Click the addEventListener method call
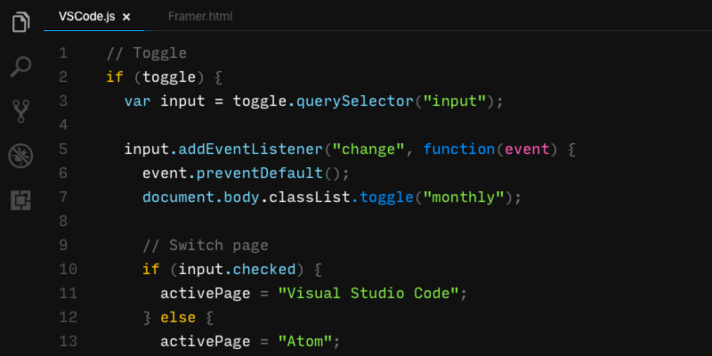Screen dimensions: 712x356 pos(248,150)
